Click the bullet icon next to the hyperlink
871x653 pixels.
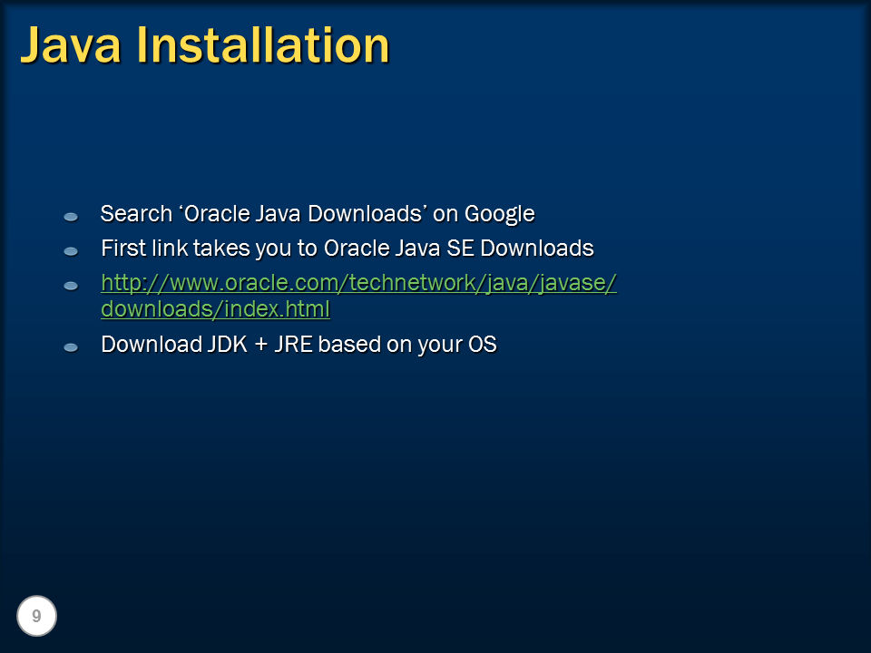[x=71, y=284]
